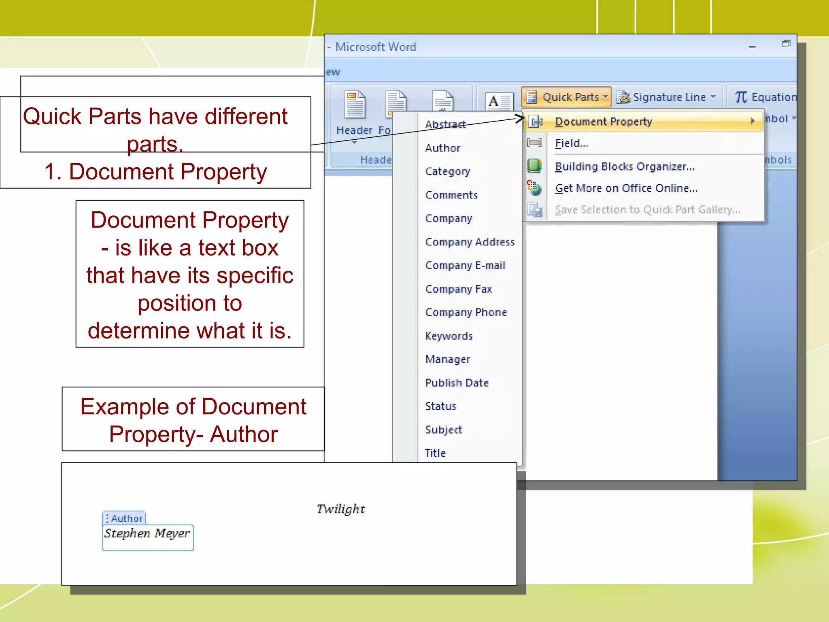The image size is (829, 622).
Task: Select Author from property list
Action: point(443,148)
